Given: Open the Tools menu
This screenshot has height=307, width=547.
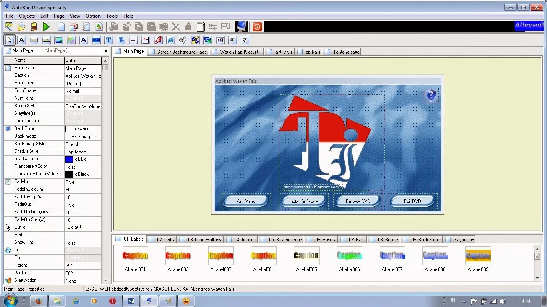Looking at the screenshot, I should 112,16.
